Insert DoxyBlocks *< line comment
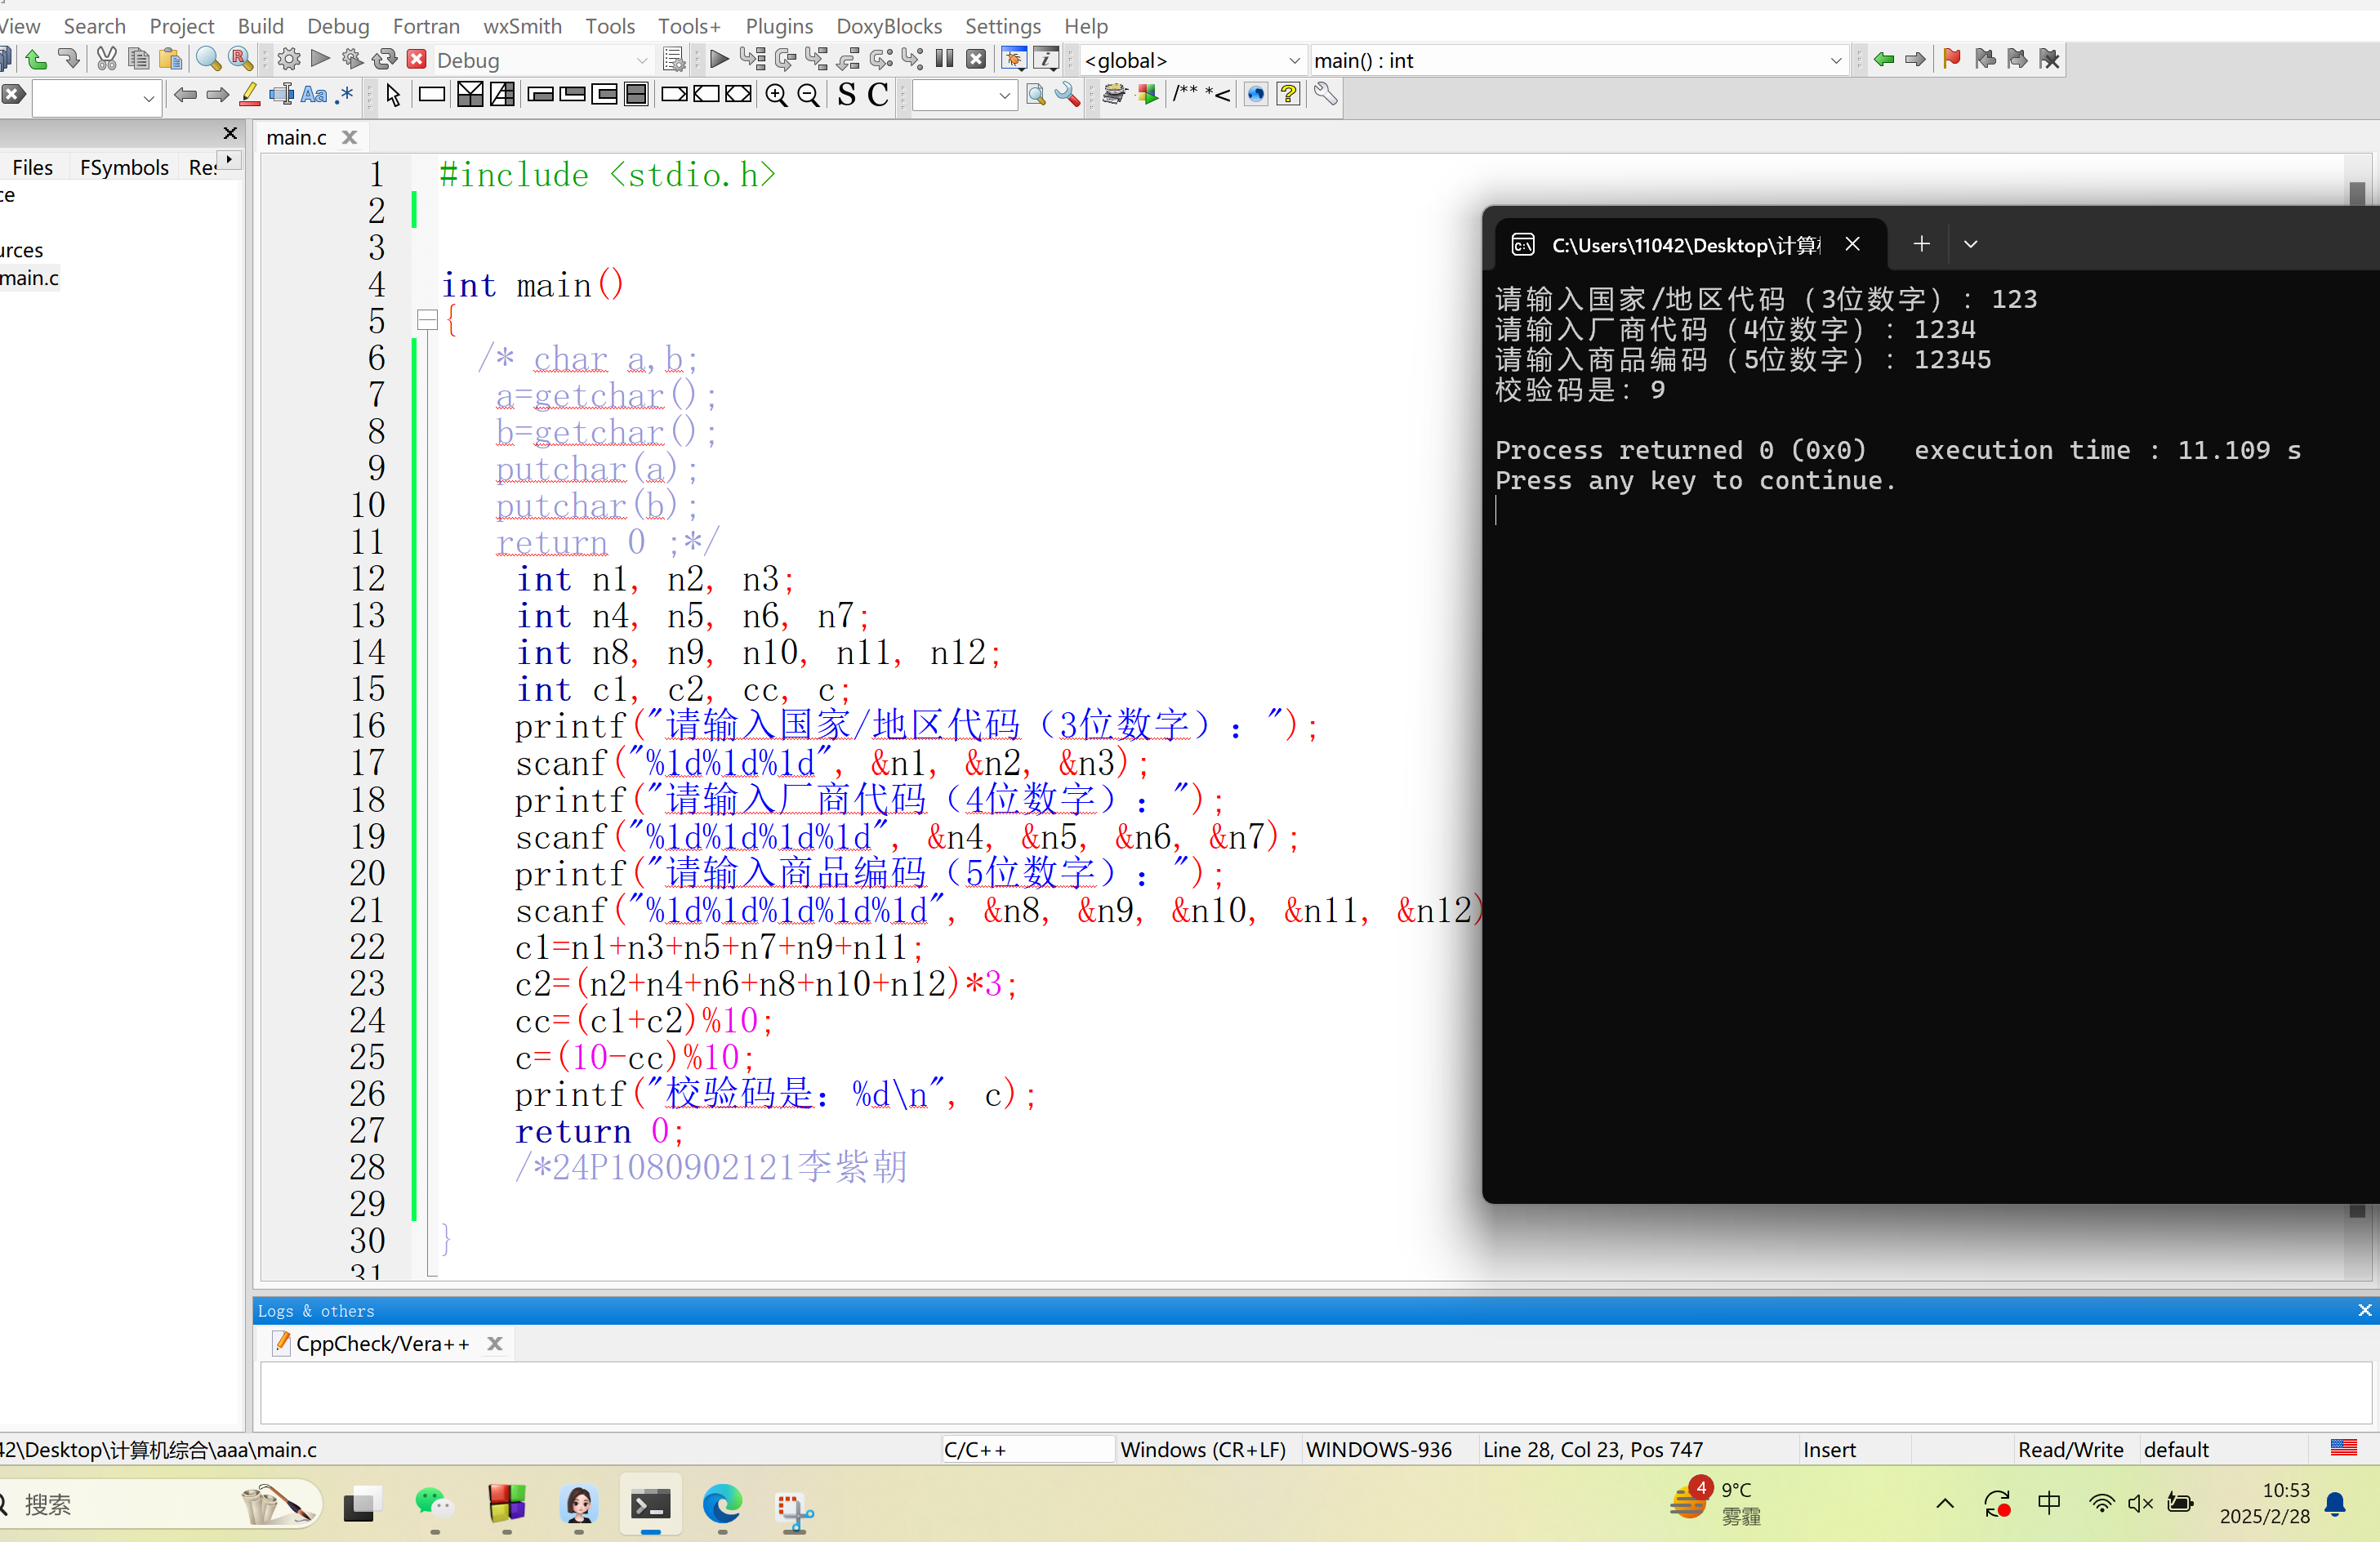The height and width of the screenshot is (1542, 2380). (x=1218, y=95)
